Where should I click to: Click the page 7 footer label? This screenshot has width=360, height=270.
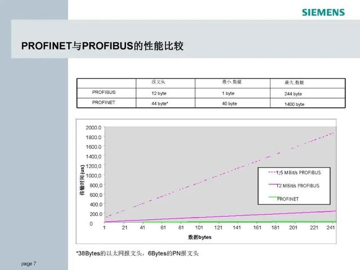pos(29,263)
